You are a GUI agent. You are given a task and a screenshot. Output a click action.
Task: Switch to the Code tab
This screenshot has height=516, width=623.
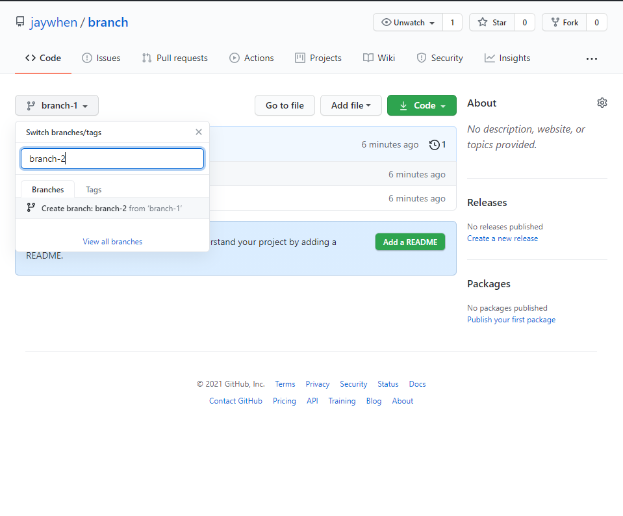tap(43, 58)
